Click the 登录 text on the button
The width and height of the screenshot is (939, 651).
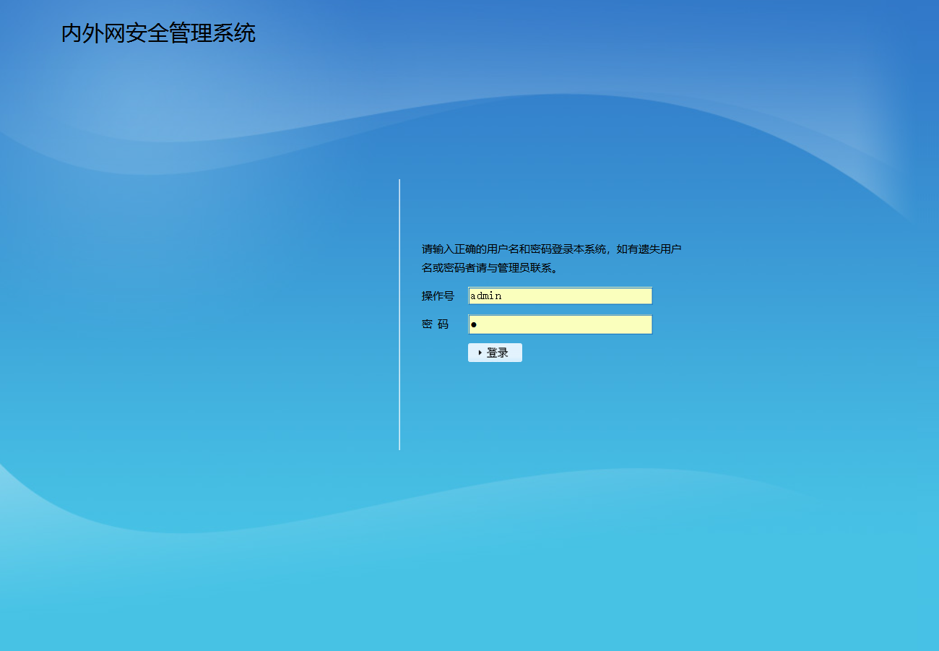(x=498, y=353)
